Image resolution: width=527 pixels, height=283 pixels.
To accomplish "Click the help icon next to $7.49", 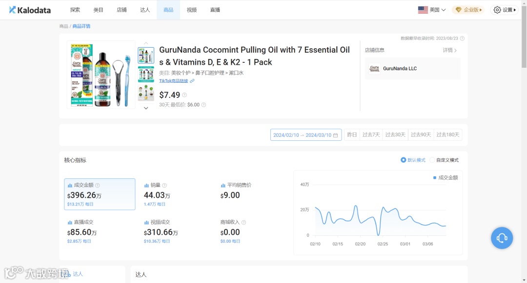I will (x=184, y=95).
